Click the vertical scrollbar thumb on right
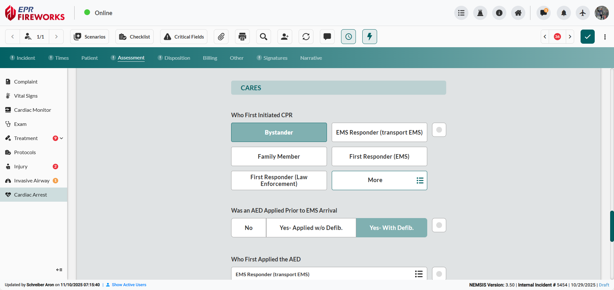 (612, 226)
